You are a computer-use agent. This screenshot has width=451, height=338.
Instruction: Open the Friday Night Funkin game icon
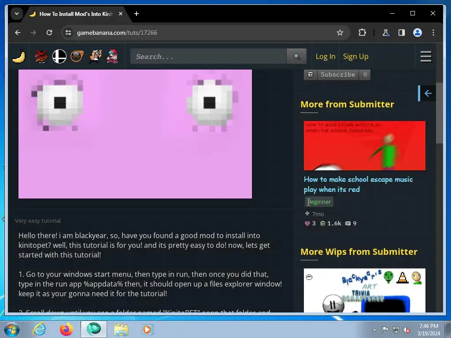click(113, 56)
